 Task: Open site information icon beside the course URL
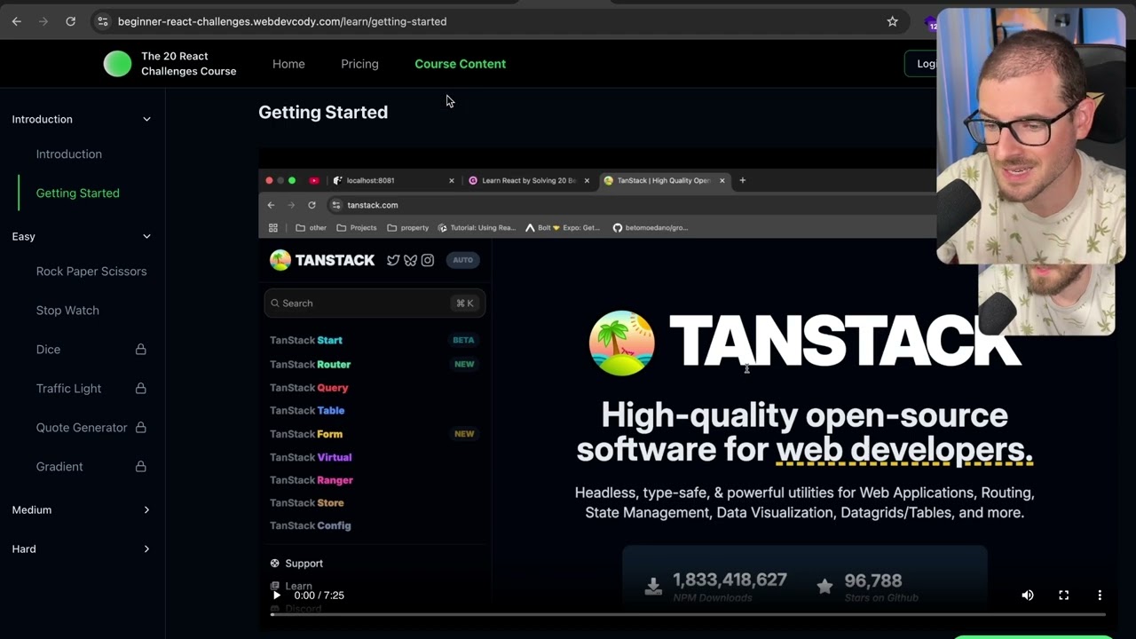click(x=102, y=21)
